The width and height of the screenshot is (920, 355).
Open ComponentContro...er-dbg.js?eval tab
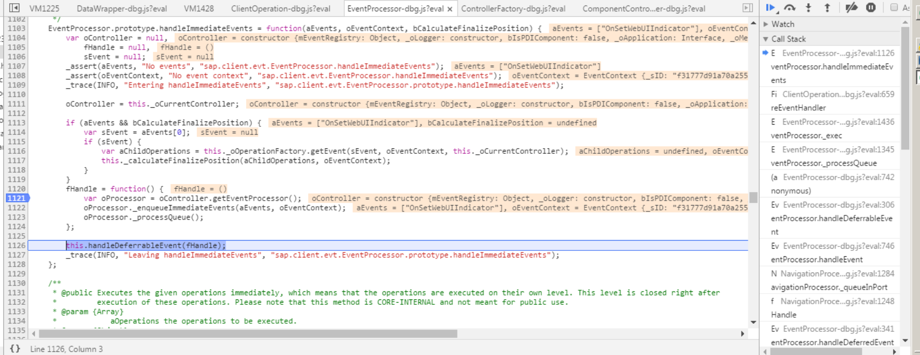(644, 9)
